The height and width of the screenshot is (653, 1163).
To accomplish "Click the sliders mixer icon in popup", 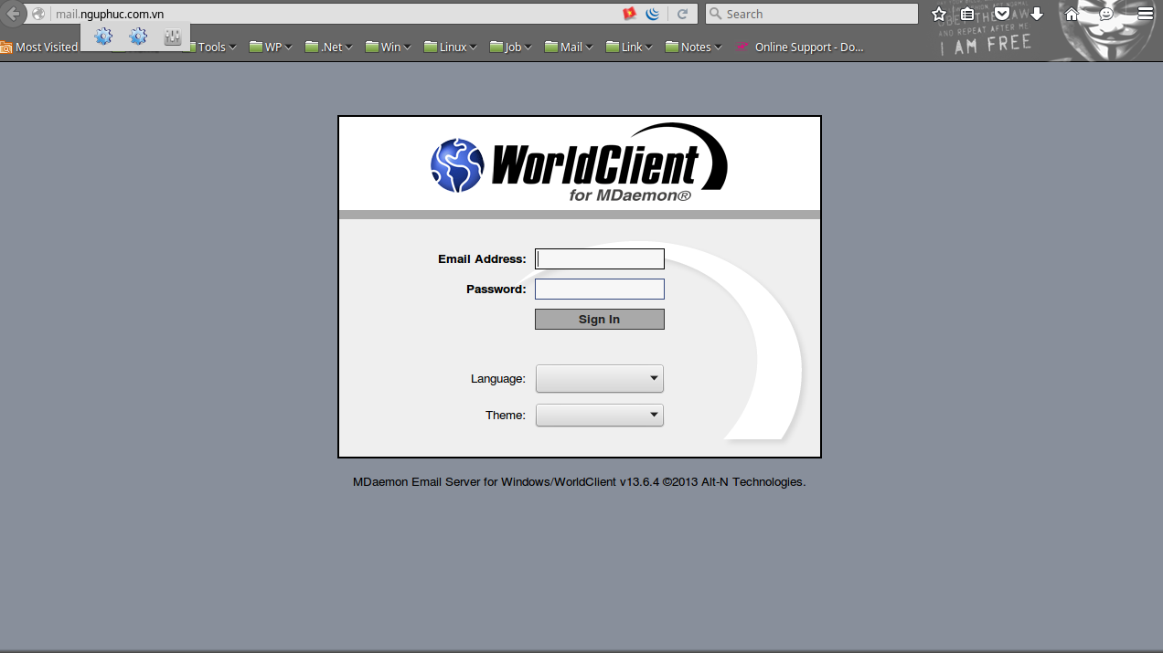I will coord(173,37).
